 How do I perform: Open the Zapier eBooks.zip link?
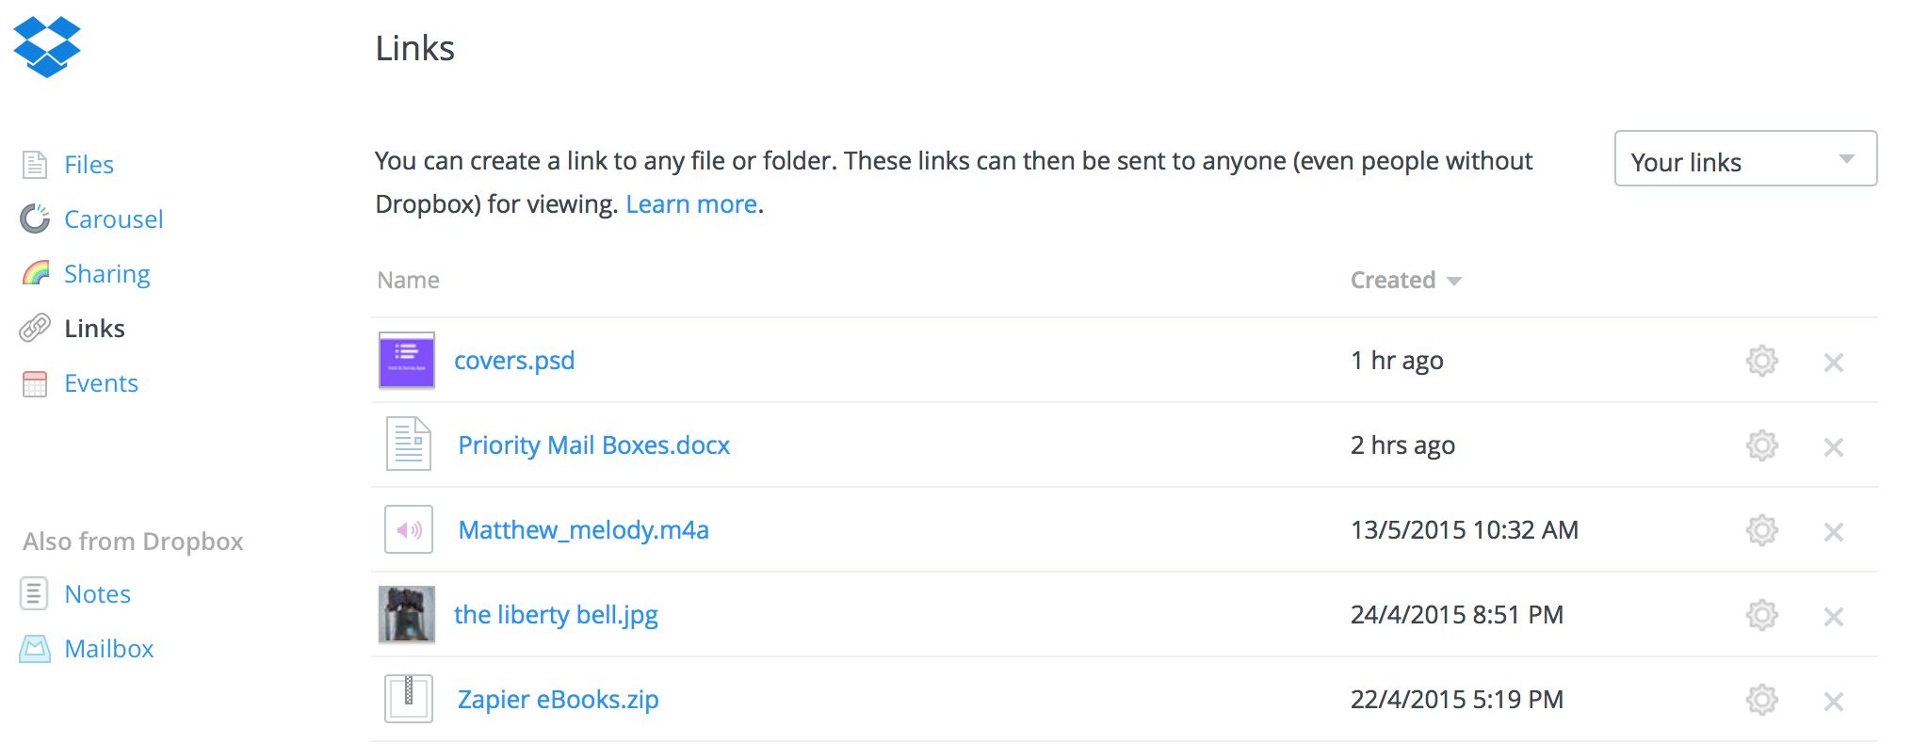[x=558, y=700]
